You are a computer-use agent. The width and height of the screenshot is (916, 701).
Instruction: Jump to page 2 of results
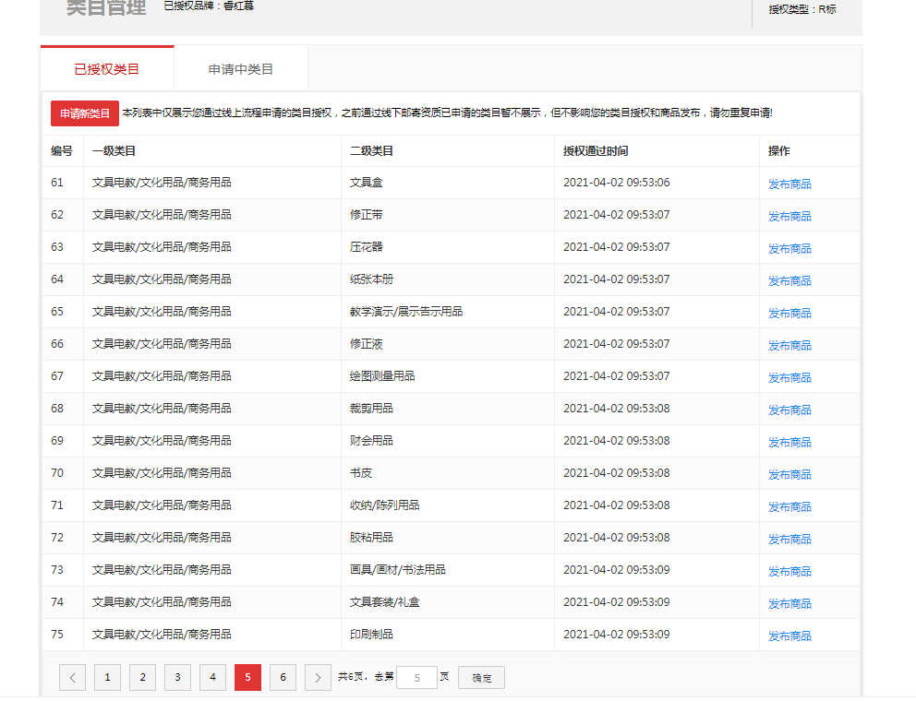(x=142, y=678)
